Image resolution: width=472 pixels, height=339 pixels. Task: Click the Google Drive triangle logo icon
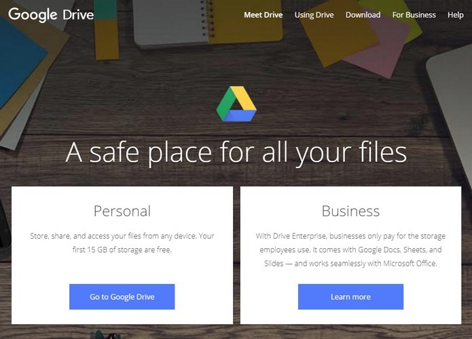236,104
